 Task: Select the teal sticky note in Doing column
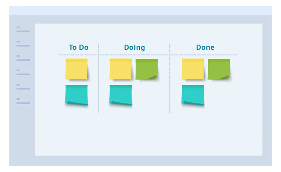pyautogui.click(x=120, y=95)
